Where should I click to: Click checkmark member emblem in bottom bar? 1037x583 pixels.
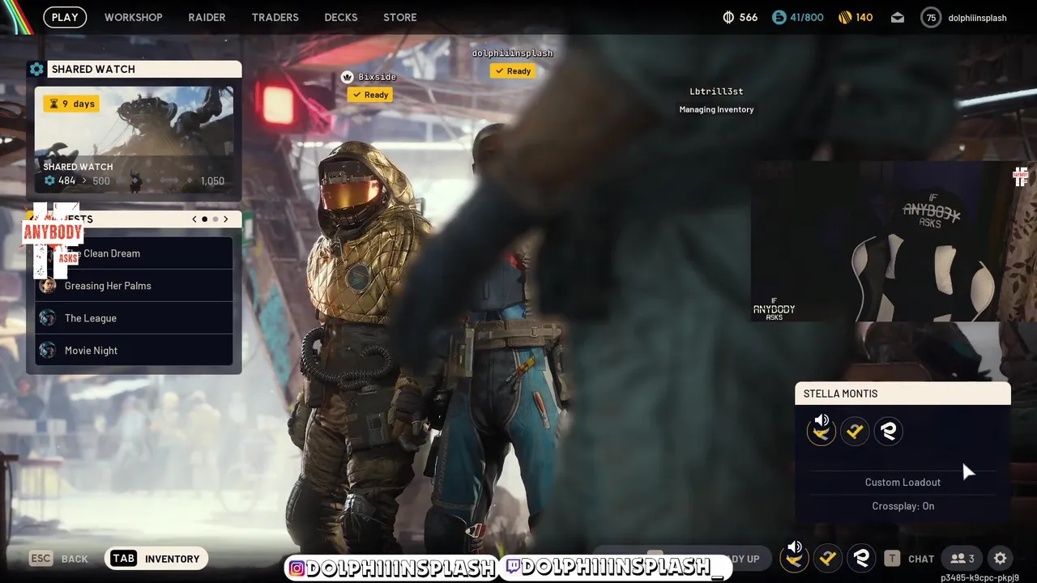tap(827, 558)
